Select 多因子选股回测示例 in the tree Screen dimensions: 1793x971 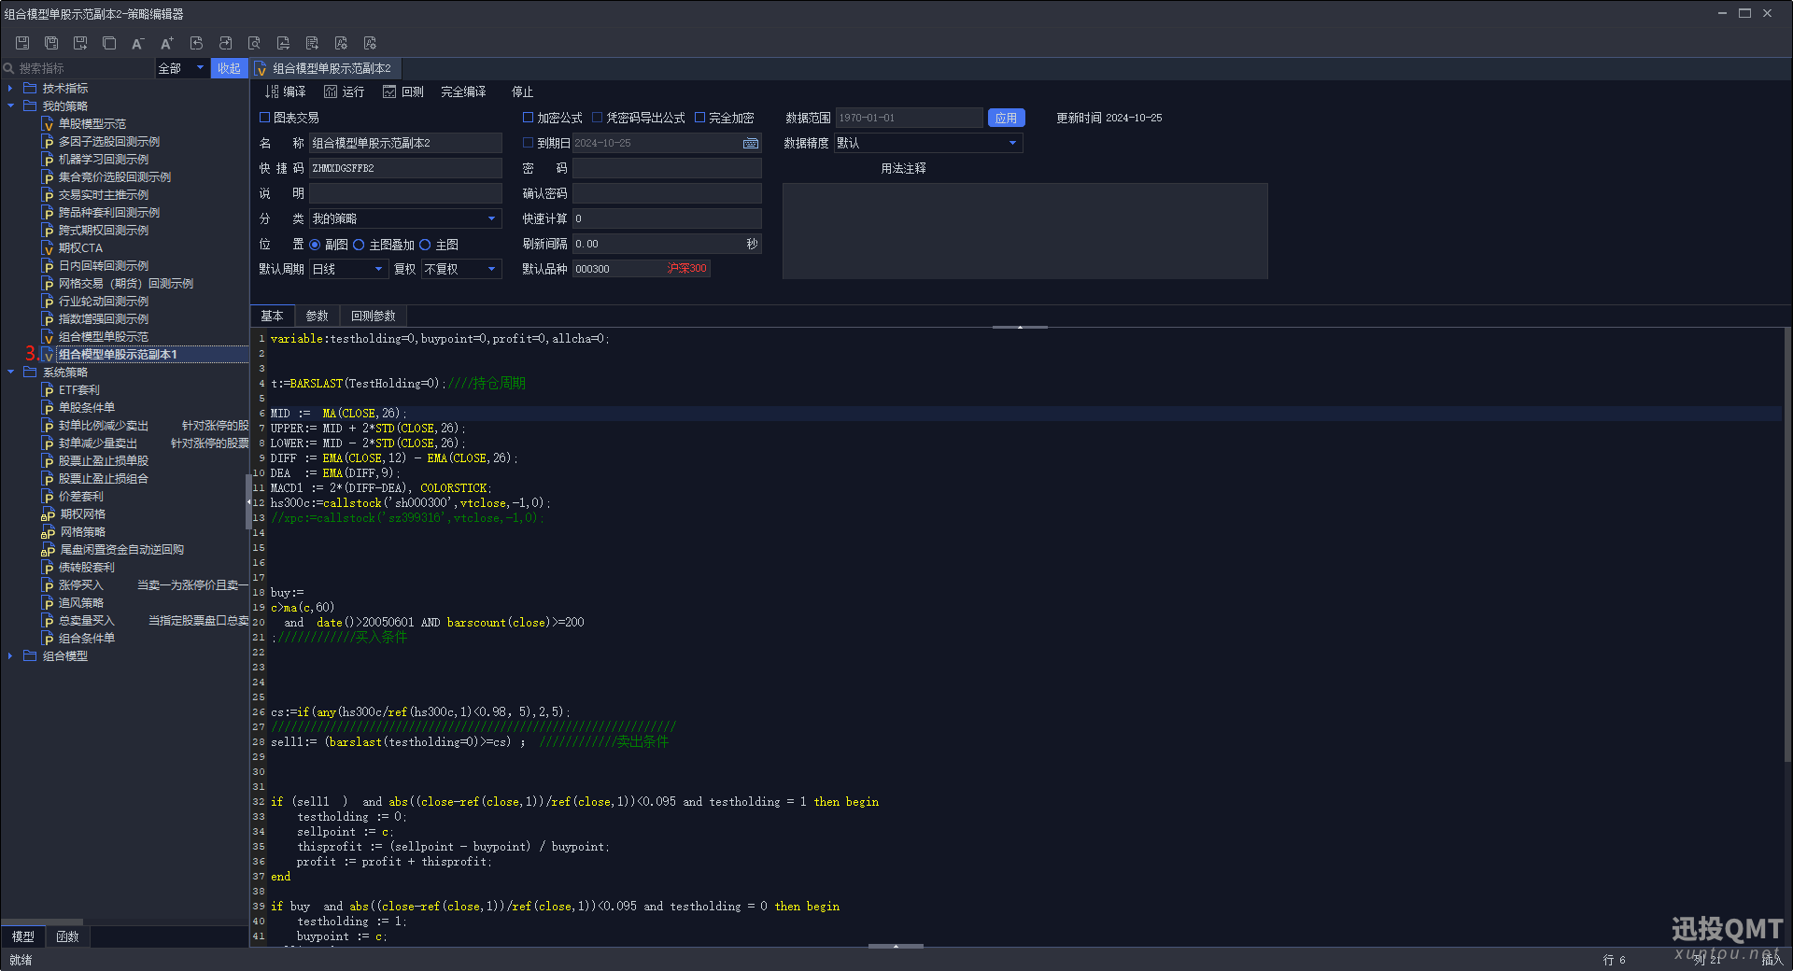[109, 142]
